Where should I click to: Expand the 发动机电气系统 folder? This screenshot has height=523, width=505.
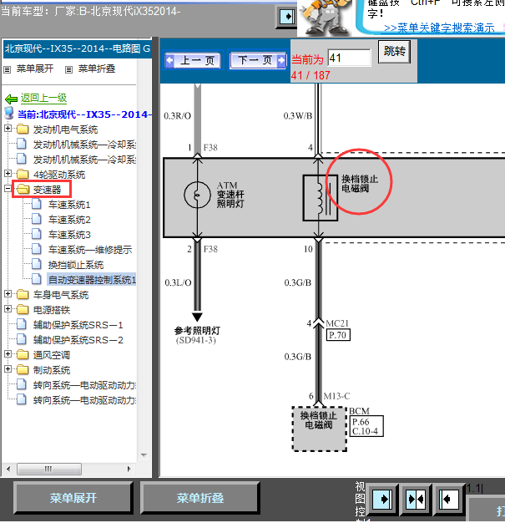[x=8, y=129]
